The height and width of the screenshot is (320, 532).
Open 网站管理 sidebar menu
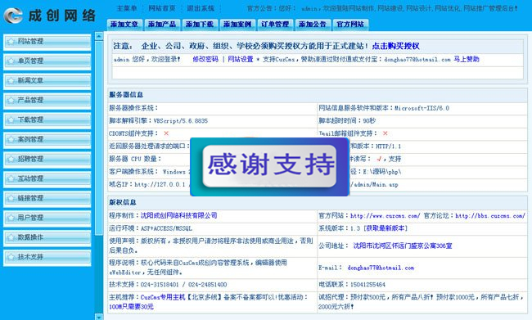pos(47,42)
